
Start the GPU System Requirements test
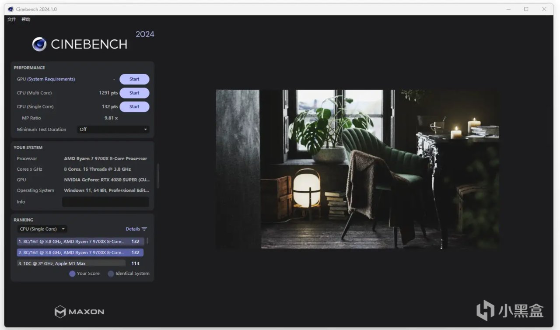(x=134, y=79)
